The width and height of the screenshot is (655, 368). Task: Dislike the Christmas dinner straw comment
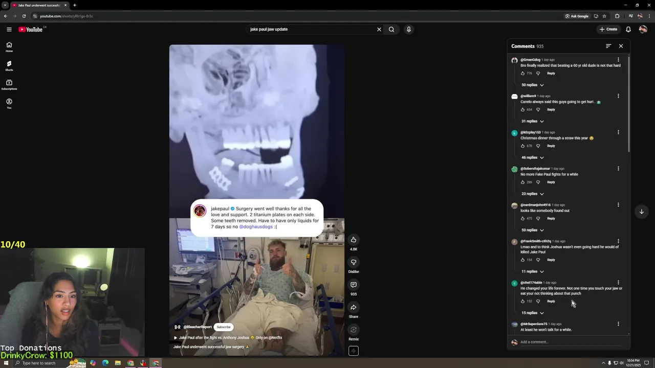538,146
